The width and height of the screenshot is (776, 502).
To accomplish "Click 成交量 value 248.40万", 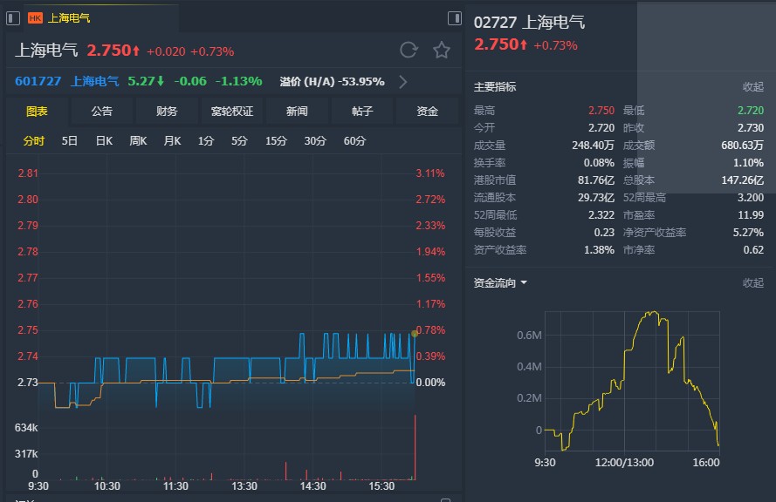I will pyautogui.click(x=594, y=146).
